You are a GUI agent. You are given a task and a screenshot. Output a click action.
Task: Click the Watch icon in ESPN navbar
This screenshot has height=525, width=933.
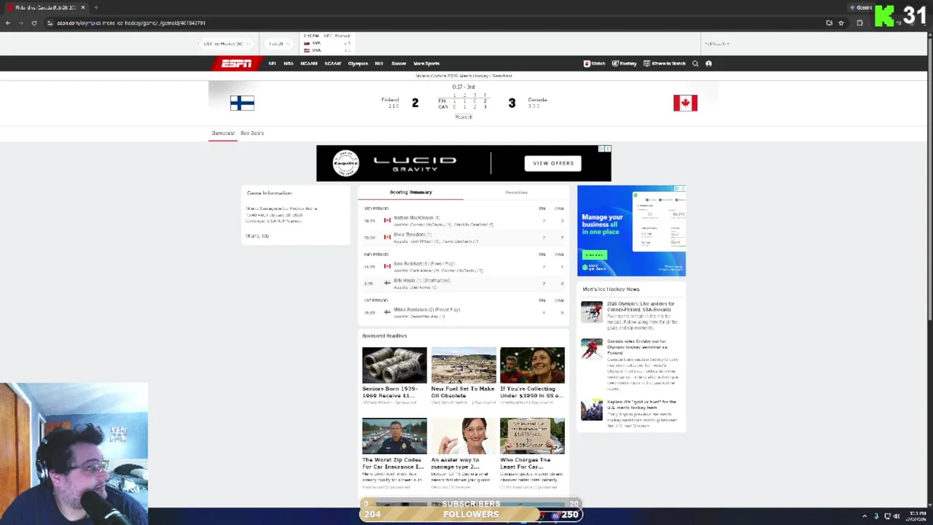[587, 63]
